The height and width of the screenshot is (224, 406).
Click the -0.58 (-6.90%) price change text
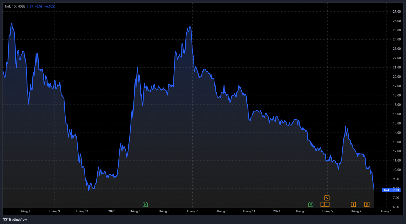[45, 6]
